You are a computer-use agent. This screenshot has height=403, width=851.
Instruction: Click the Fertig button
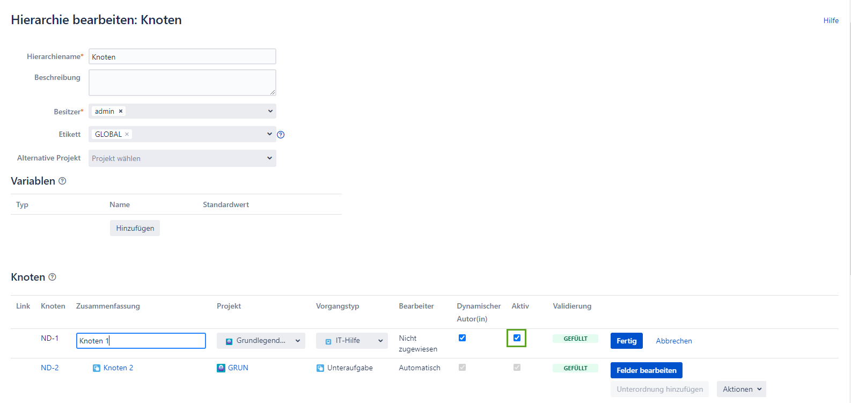click(x=626, y=341)
